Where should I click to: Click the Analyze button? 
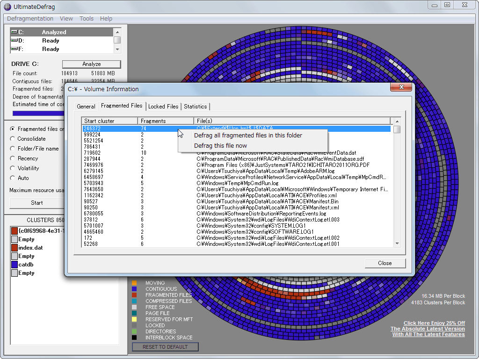[x=91, y=64]
